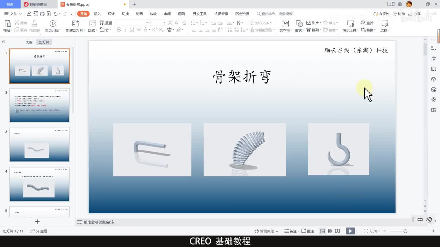
Task: Click the zoom slider handle
Action: click(x=405, y=231)
